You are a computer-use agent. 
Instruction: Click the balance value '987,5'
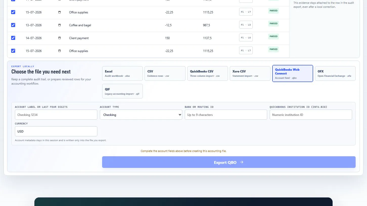point(207,25)
